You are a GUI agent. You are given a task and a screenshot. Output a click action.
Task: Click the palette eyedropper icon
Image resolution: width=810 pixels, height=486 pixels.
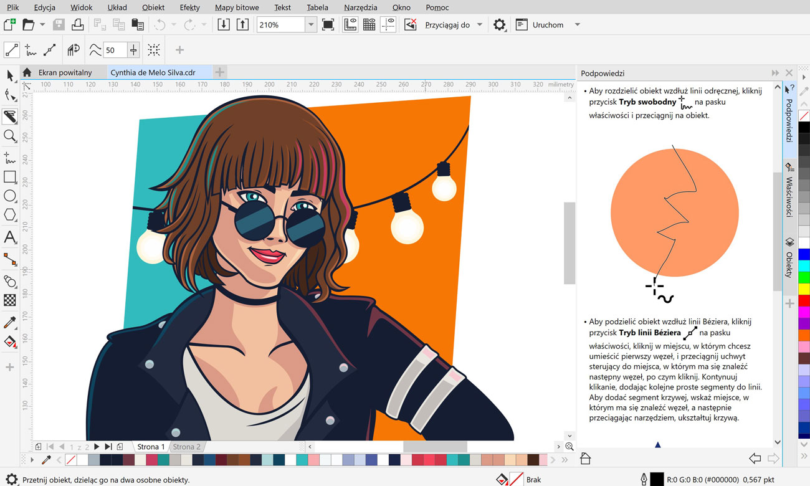pos(45,460)
